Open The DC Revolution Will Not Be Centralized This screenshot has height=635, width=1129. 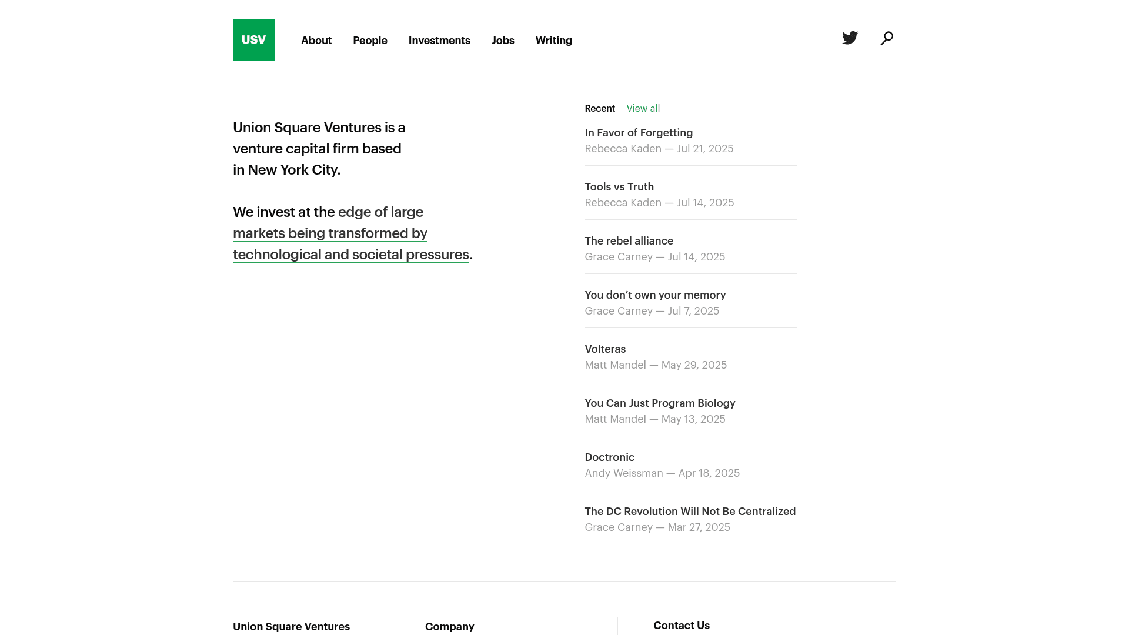tap(690, 511)
